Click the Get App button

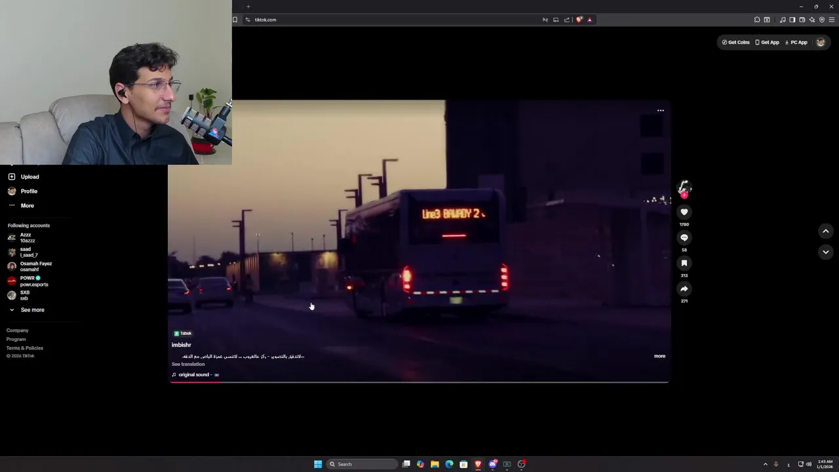click(767, 42)
